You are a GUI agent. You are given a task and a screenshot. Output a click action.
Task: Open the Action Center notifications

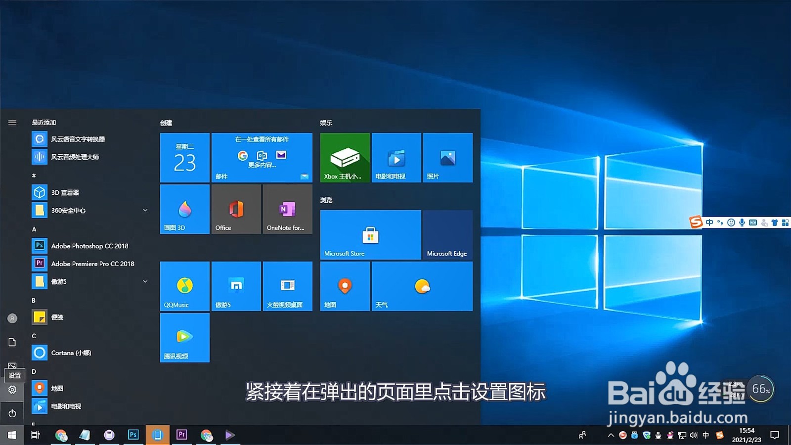(775, 435)
